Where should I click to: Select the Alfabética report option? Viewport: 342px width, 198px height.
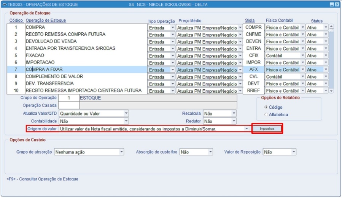[x=266, y=114]
